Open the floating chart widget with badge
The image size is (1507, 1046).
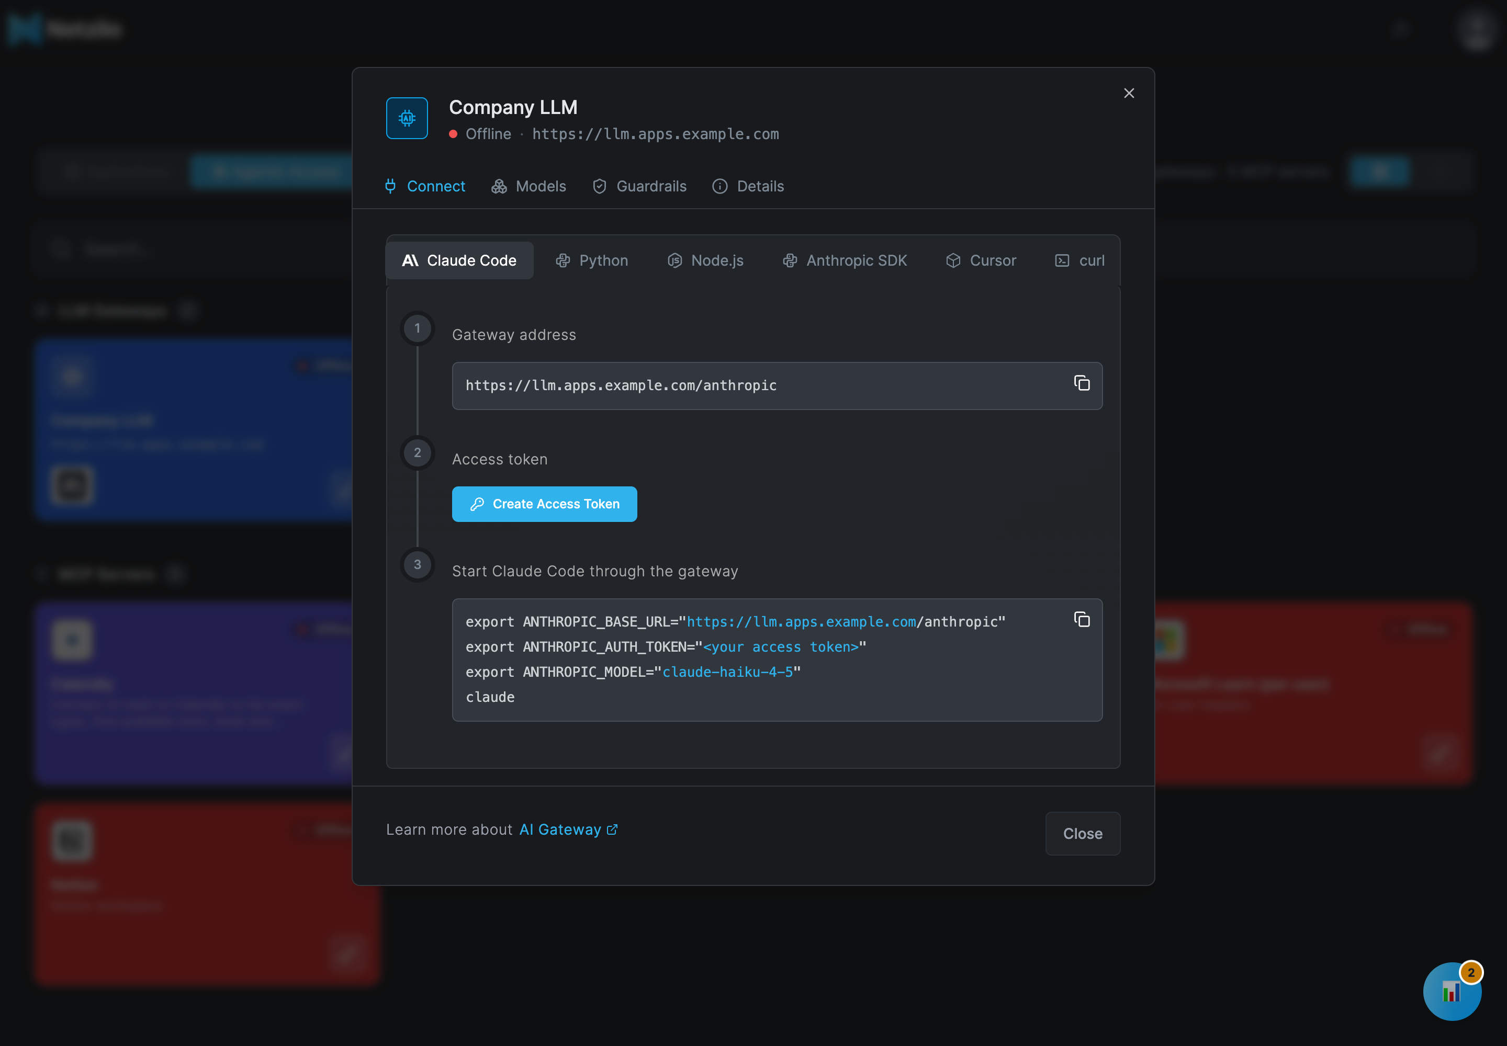[1452, 991]
